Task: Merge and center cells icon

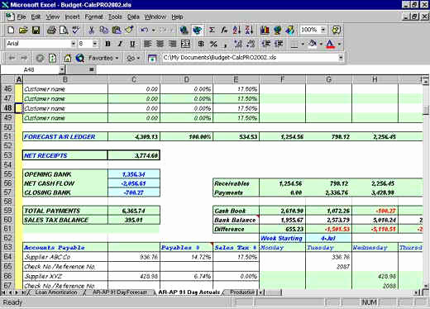Action: (x=185, y=44)
